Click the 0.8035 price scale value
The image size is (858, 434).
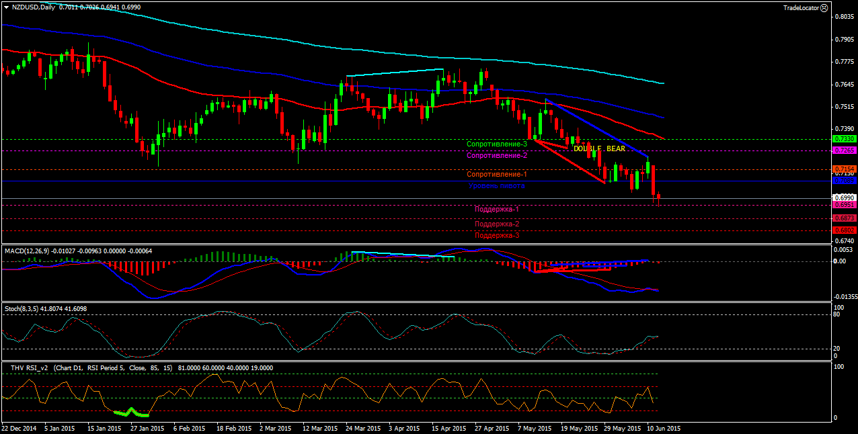pos(843,17)
